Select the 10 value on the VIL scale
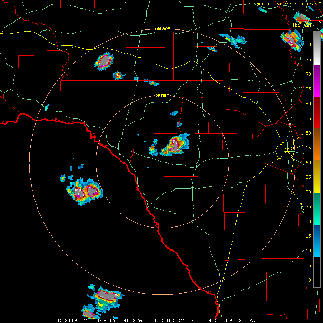This screenshot has width=323, height=323. pyautogui.click(x=308, y=251)
